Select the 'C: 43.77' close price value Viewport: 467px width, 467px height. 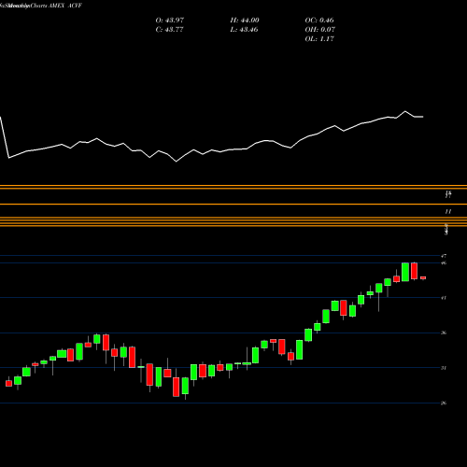point(169,30)
